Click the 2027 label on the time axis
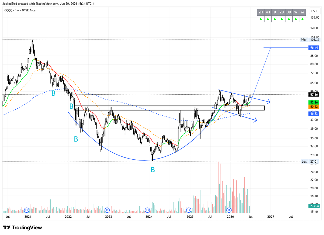Image resolution: width=324 pixels, height=235 pixels. [x=271, y=217]
